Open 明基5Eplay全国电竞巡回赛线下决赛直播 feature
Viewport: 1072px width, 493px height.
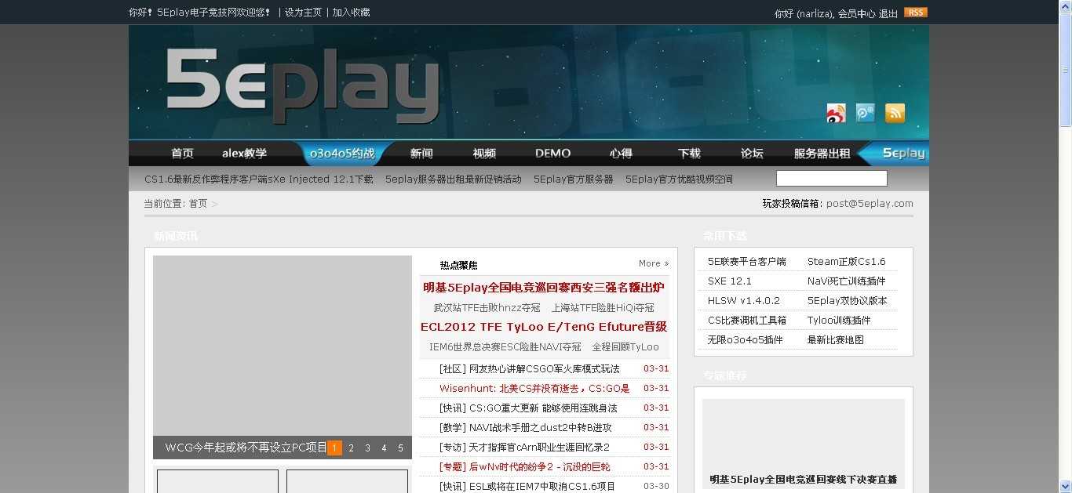803,480
